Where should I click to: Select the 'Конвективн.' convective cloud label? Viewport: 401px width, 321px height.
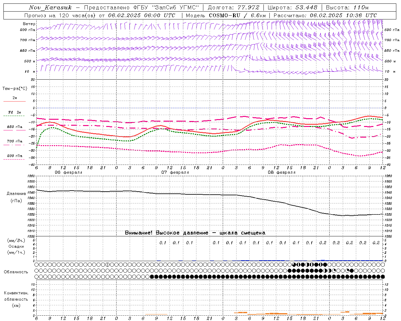[x=16, y=293]
